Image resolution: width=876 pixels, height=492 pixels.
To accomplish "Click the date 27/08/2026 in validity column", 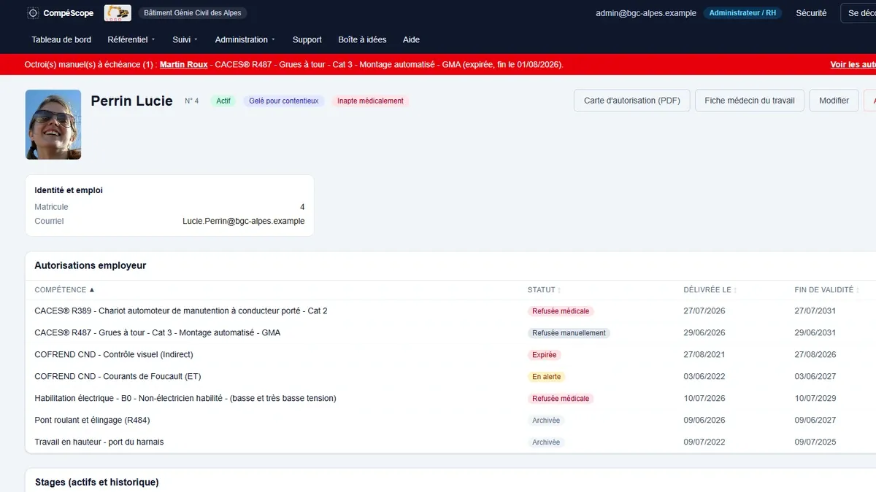I will pyautogui.click(x=815, y=354).
